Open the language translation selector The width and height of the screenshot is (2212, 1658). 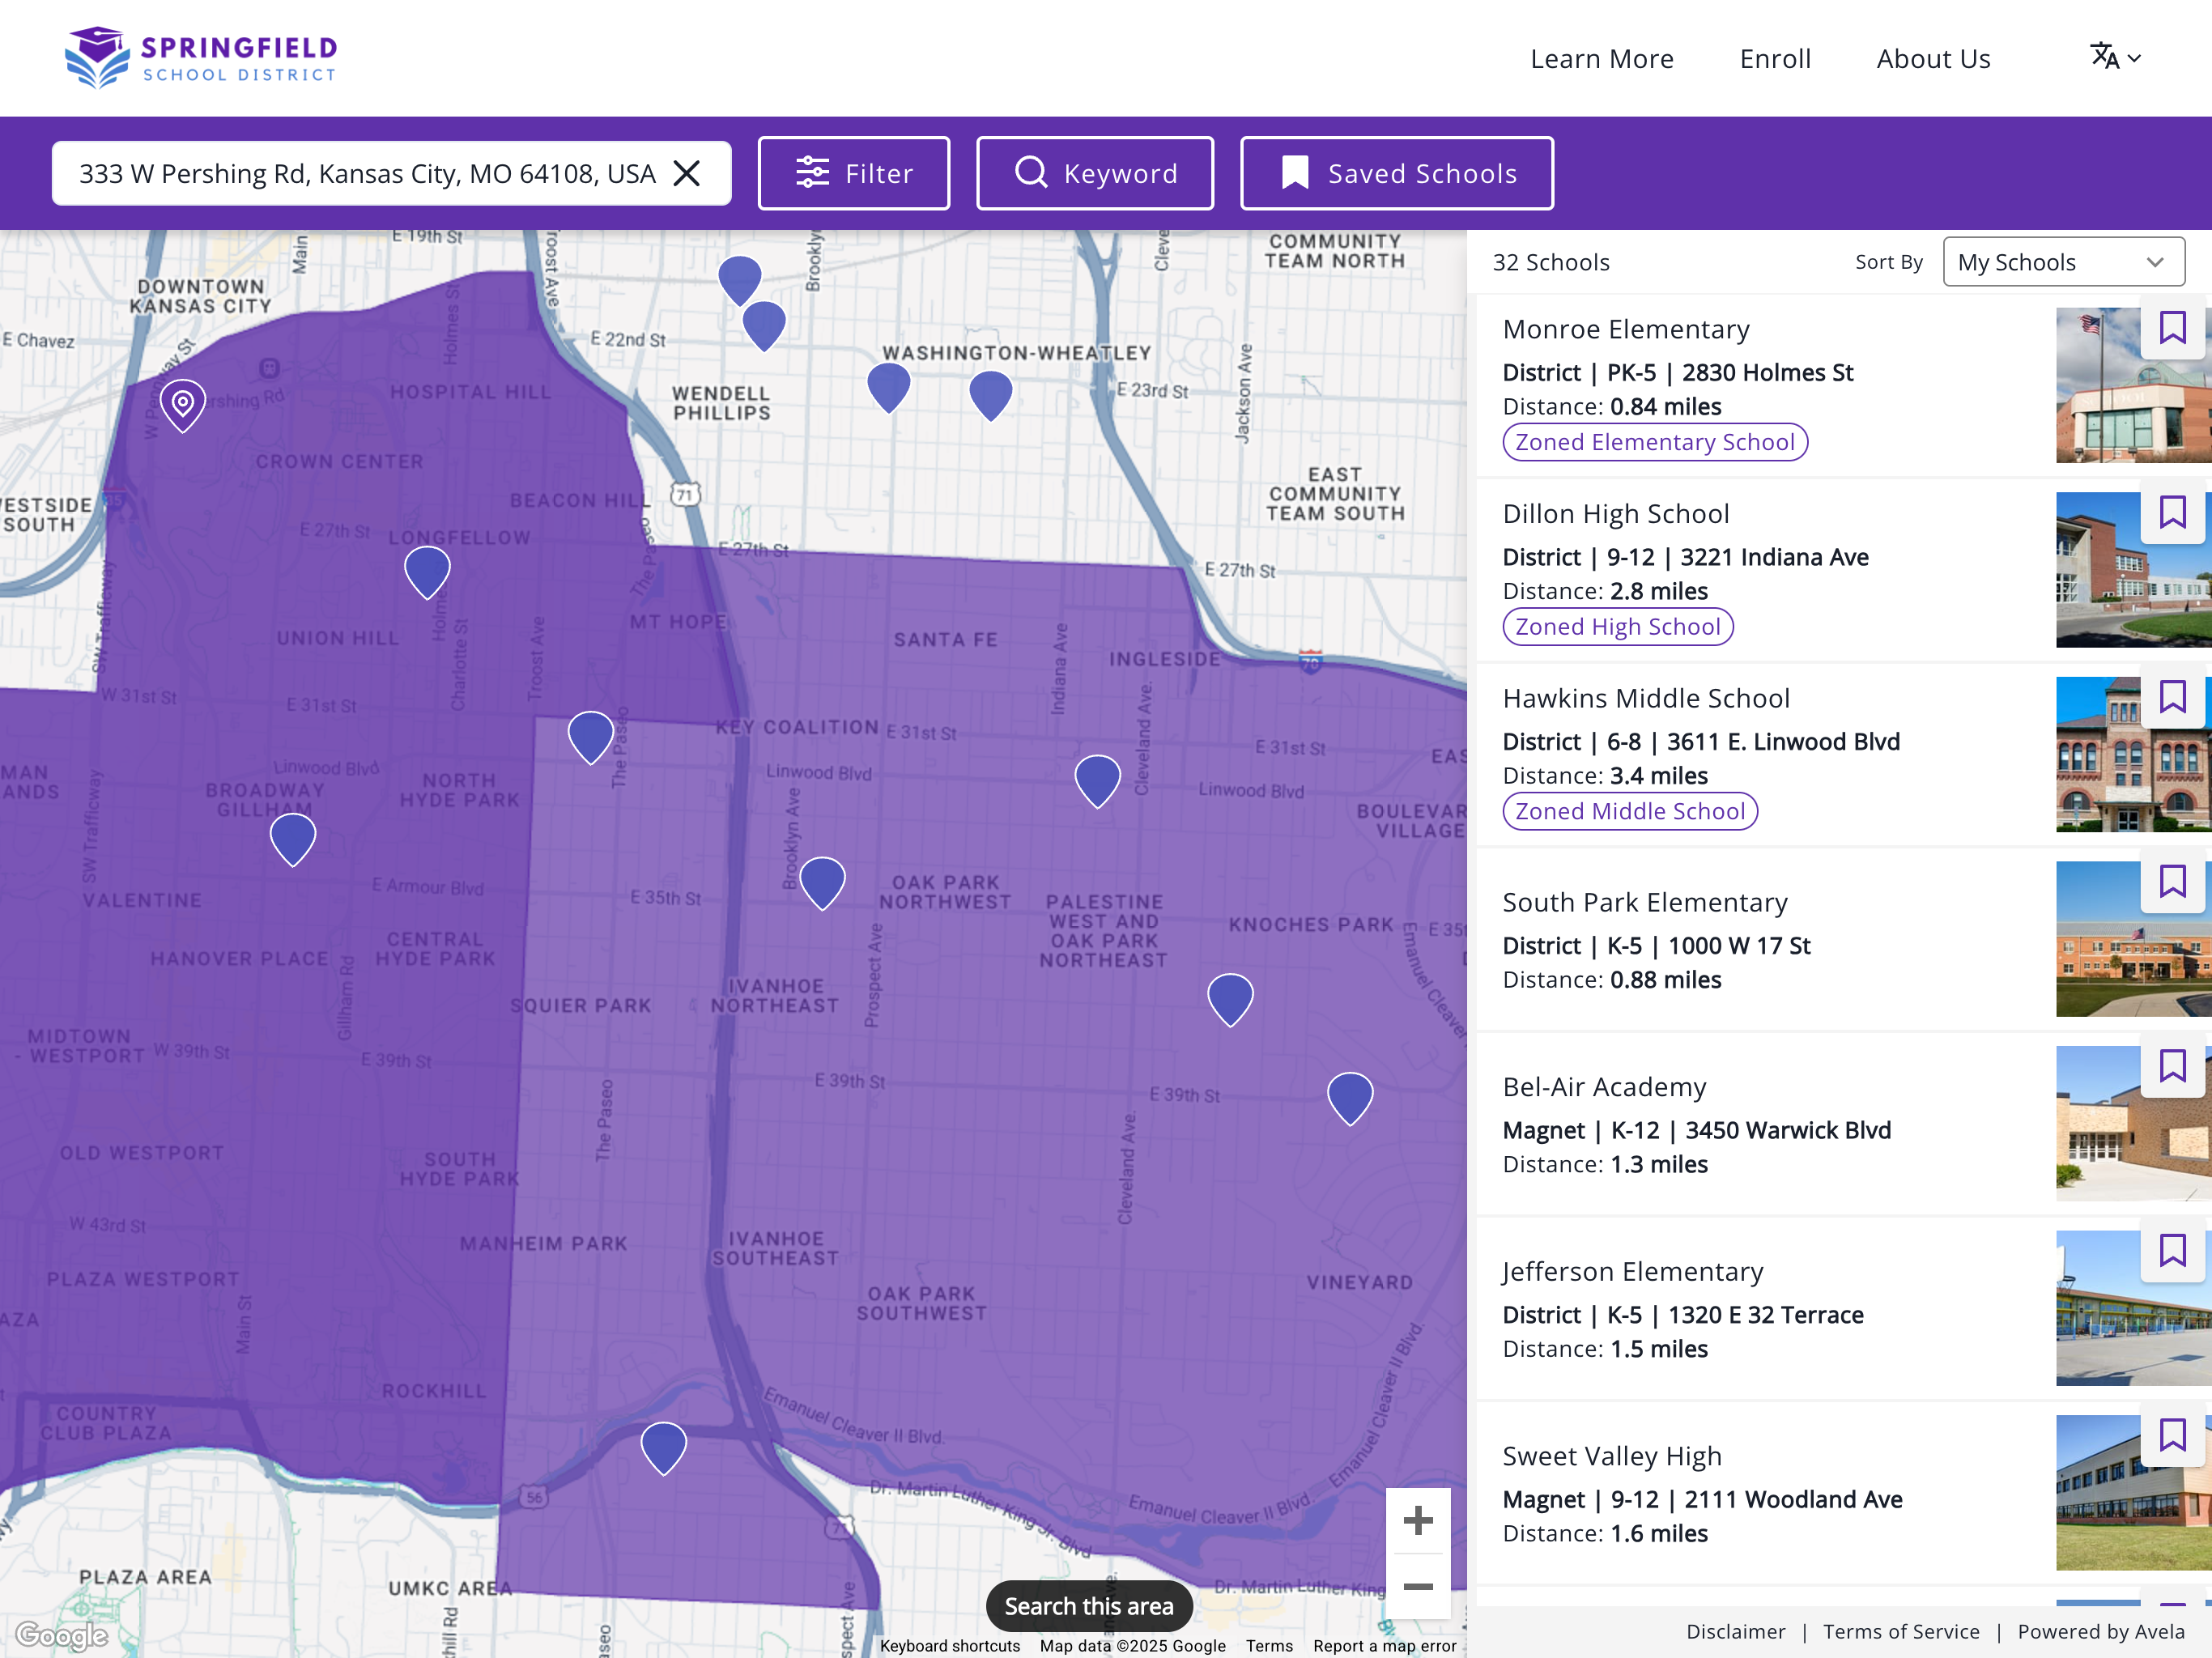click(2115, 57)
